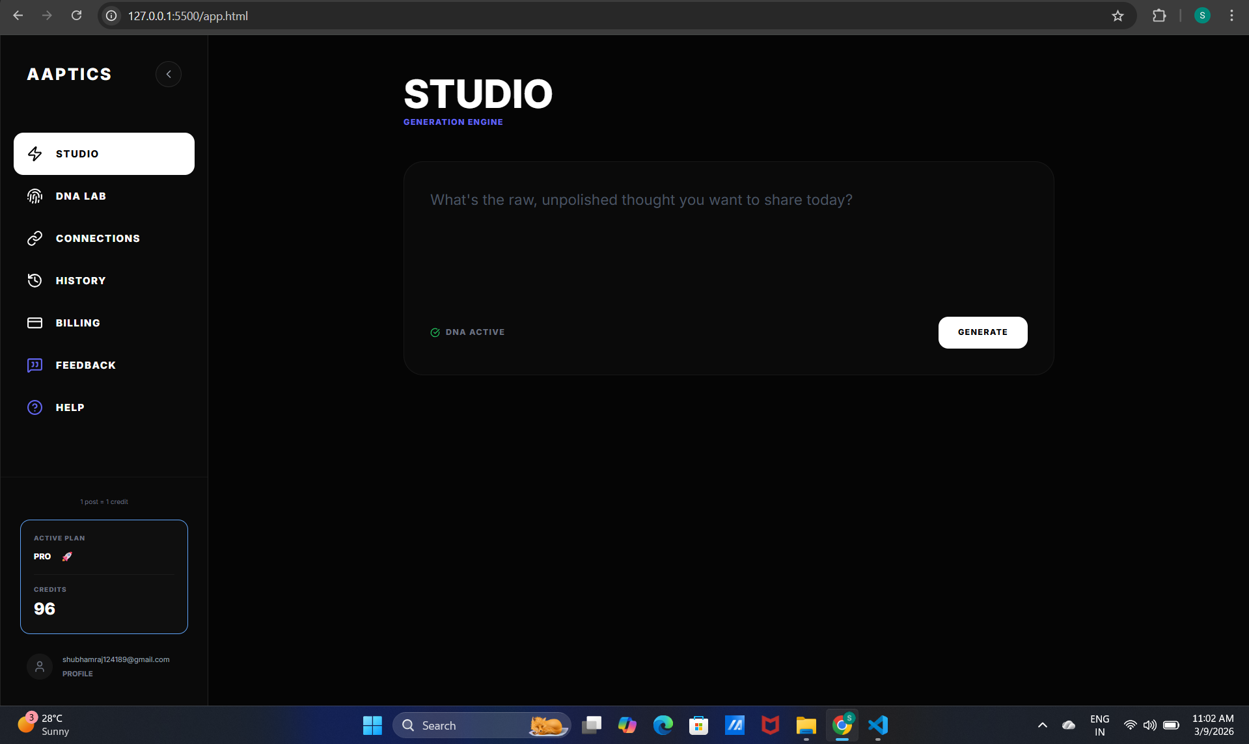Click the browser forward arrow
Screen dimensions: 1249x744
(47, 16)
